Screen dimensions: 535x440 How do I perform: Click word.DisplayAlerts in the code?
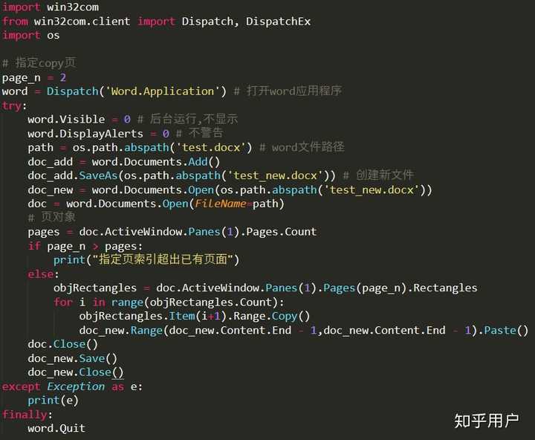pos(85,134)
